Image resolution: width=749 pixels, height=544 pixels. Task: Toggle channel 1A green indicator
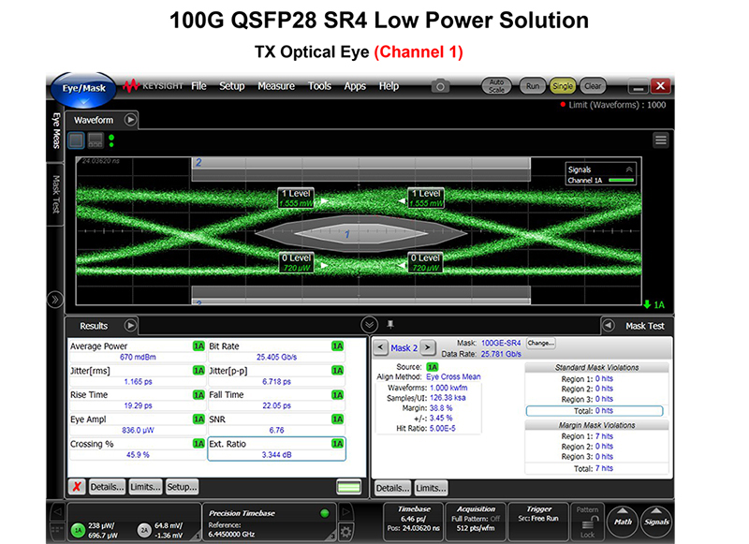tap(80, 529)
